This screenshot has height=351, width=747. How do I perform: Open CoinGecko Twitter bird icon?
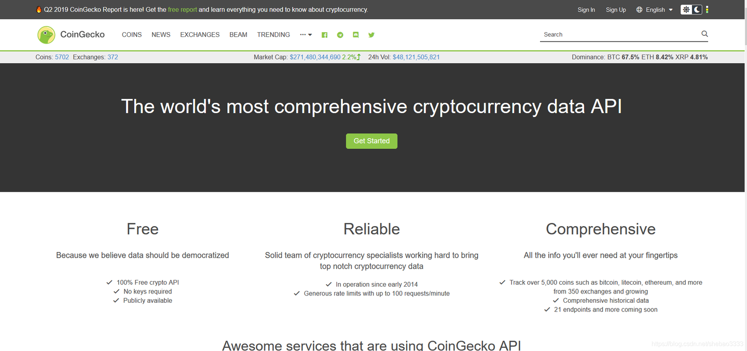(x=371, y=35)
